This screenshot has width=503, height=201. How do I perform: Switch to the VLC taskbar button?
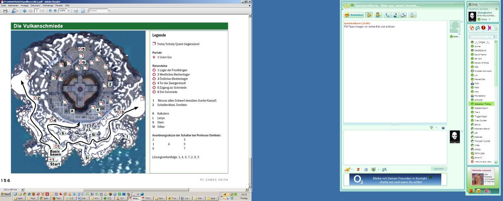[122, 199]
